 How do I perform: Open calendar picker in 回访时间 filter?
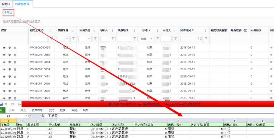pos(200,39)
